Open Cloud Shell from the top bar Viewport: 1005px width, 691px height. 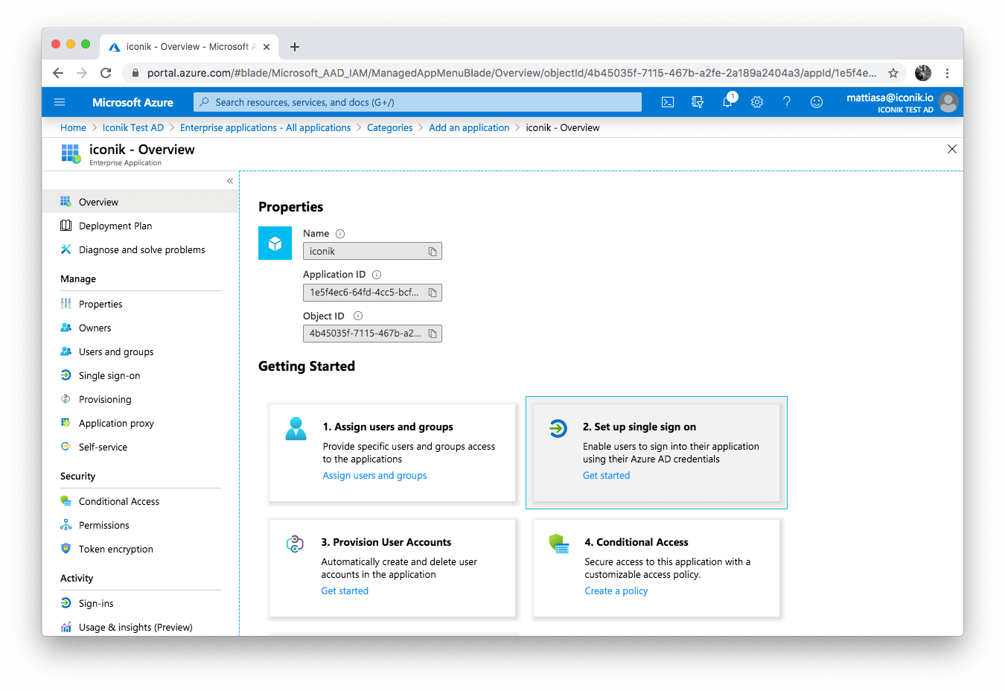[x=668, y=102]
